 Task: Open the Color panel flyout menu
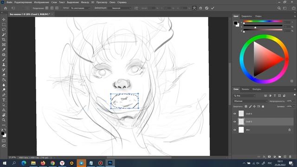click(295, 16)
